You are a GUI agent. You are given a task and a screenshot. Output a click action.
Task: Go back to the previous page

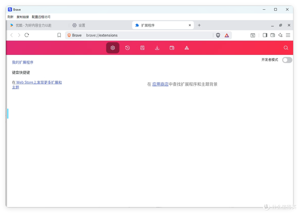12,35
